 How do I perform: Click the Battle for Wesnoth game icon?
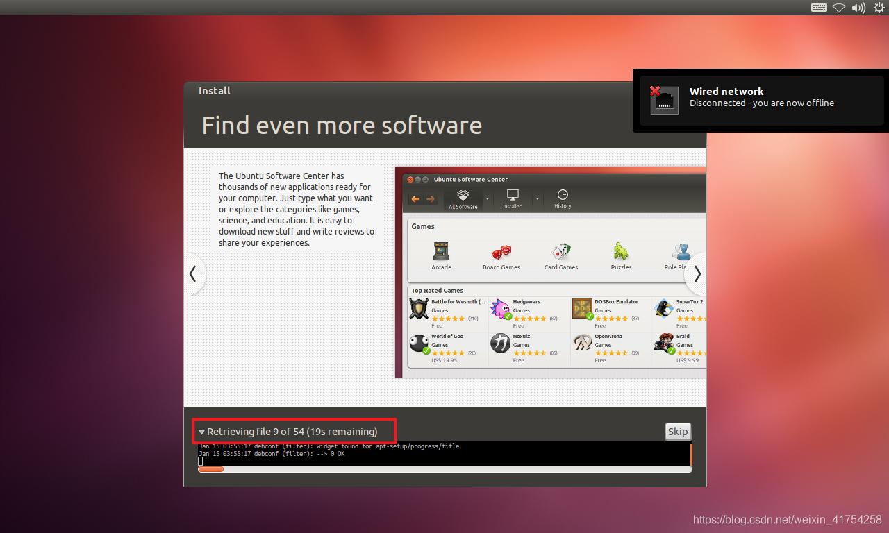click(419, 309)
